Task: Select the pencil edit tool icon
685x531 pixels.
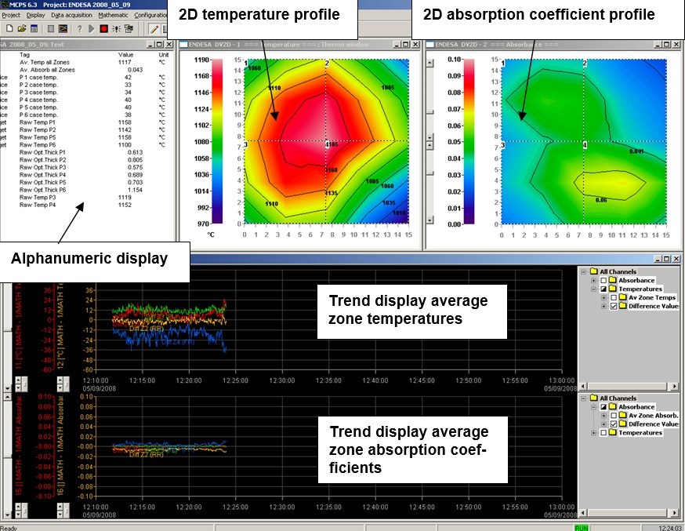Action: tap(154, 28)
